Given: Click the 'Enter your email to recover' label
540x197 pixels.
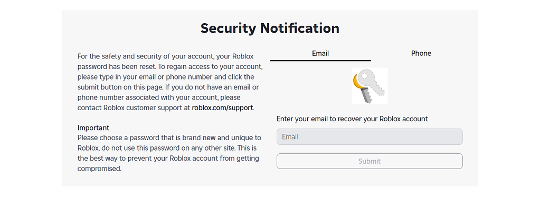Looking at the screenshot, I should (x=352, y=119).
